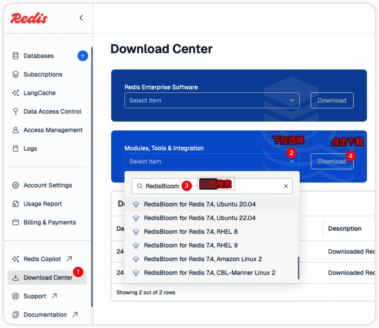This screenshot has height=328, width=379.
Task: Click the Account Settings gear icon
Action: [15, 185]
